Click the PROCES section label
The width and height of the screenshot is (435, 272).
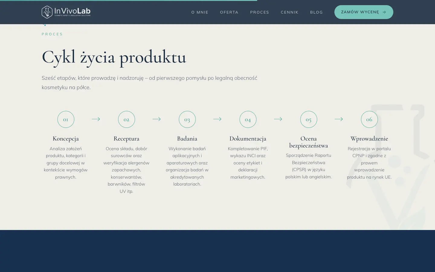52,34
